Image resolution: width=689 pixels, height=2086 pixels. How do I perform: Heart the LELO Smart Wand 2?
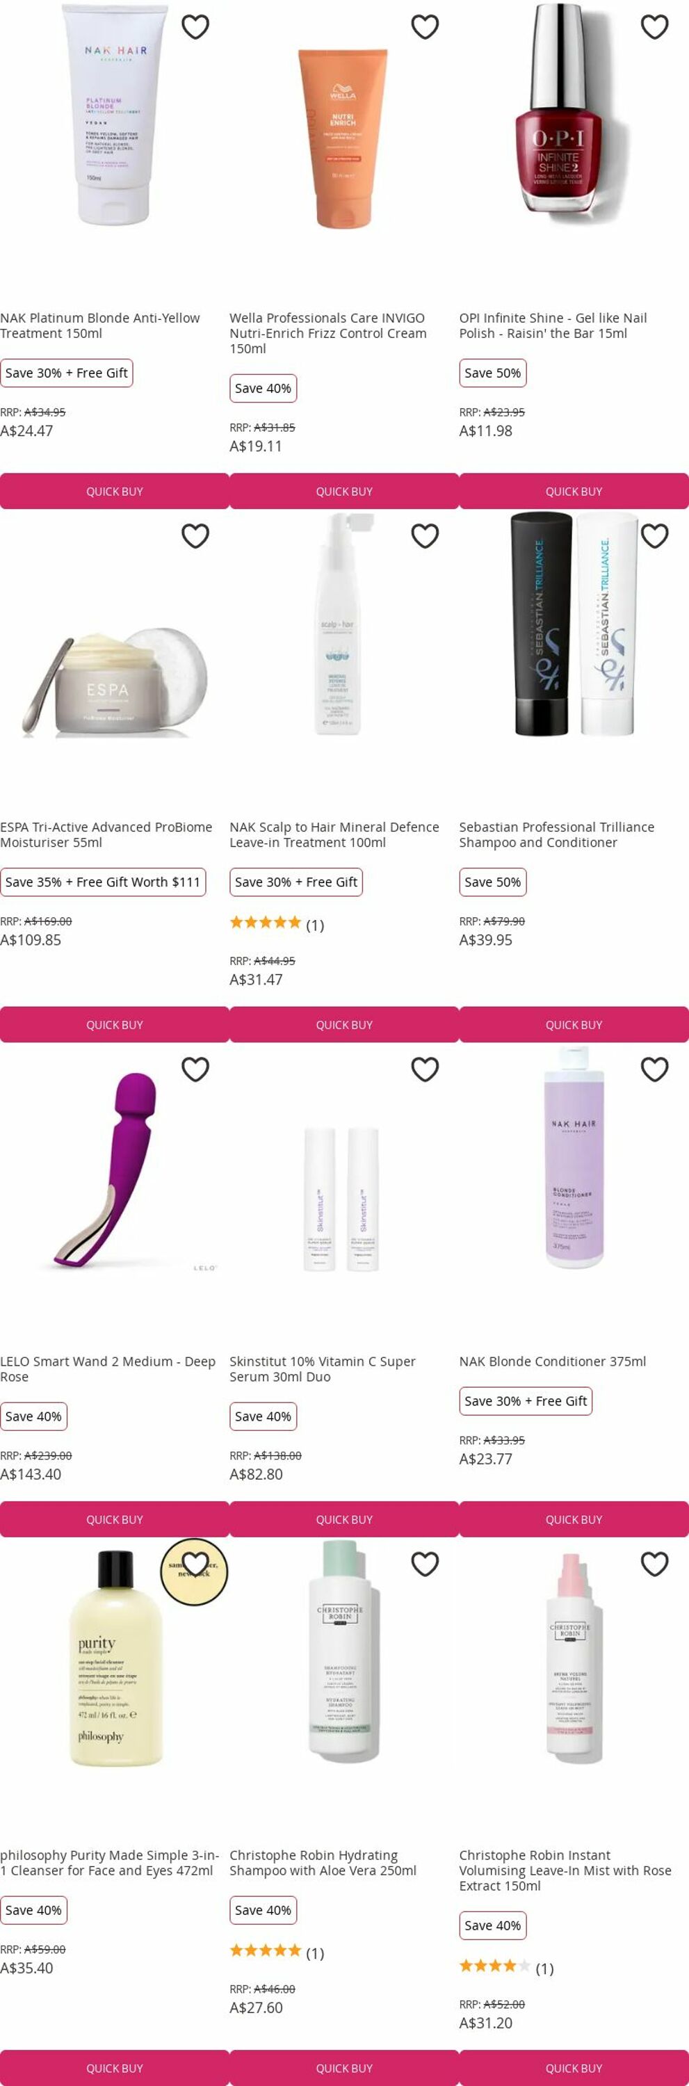click(195, 1069)
